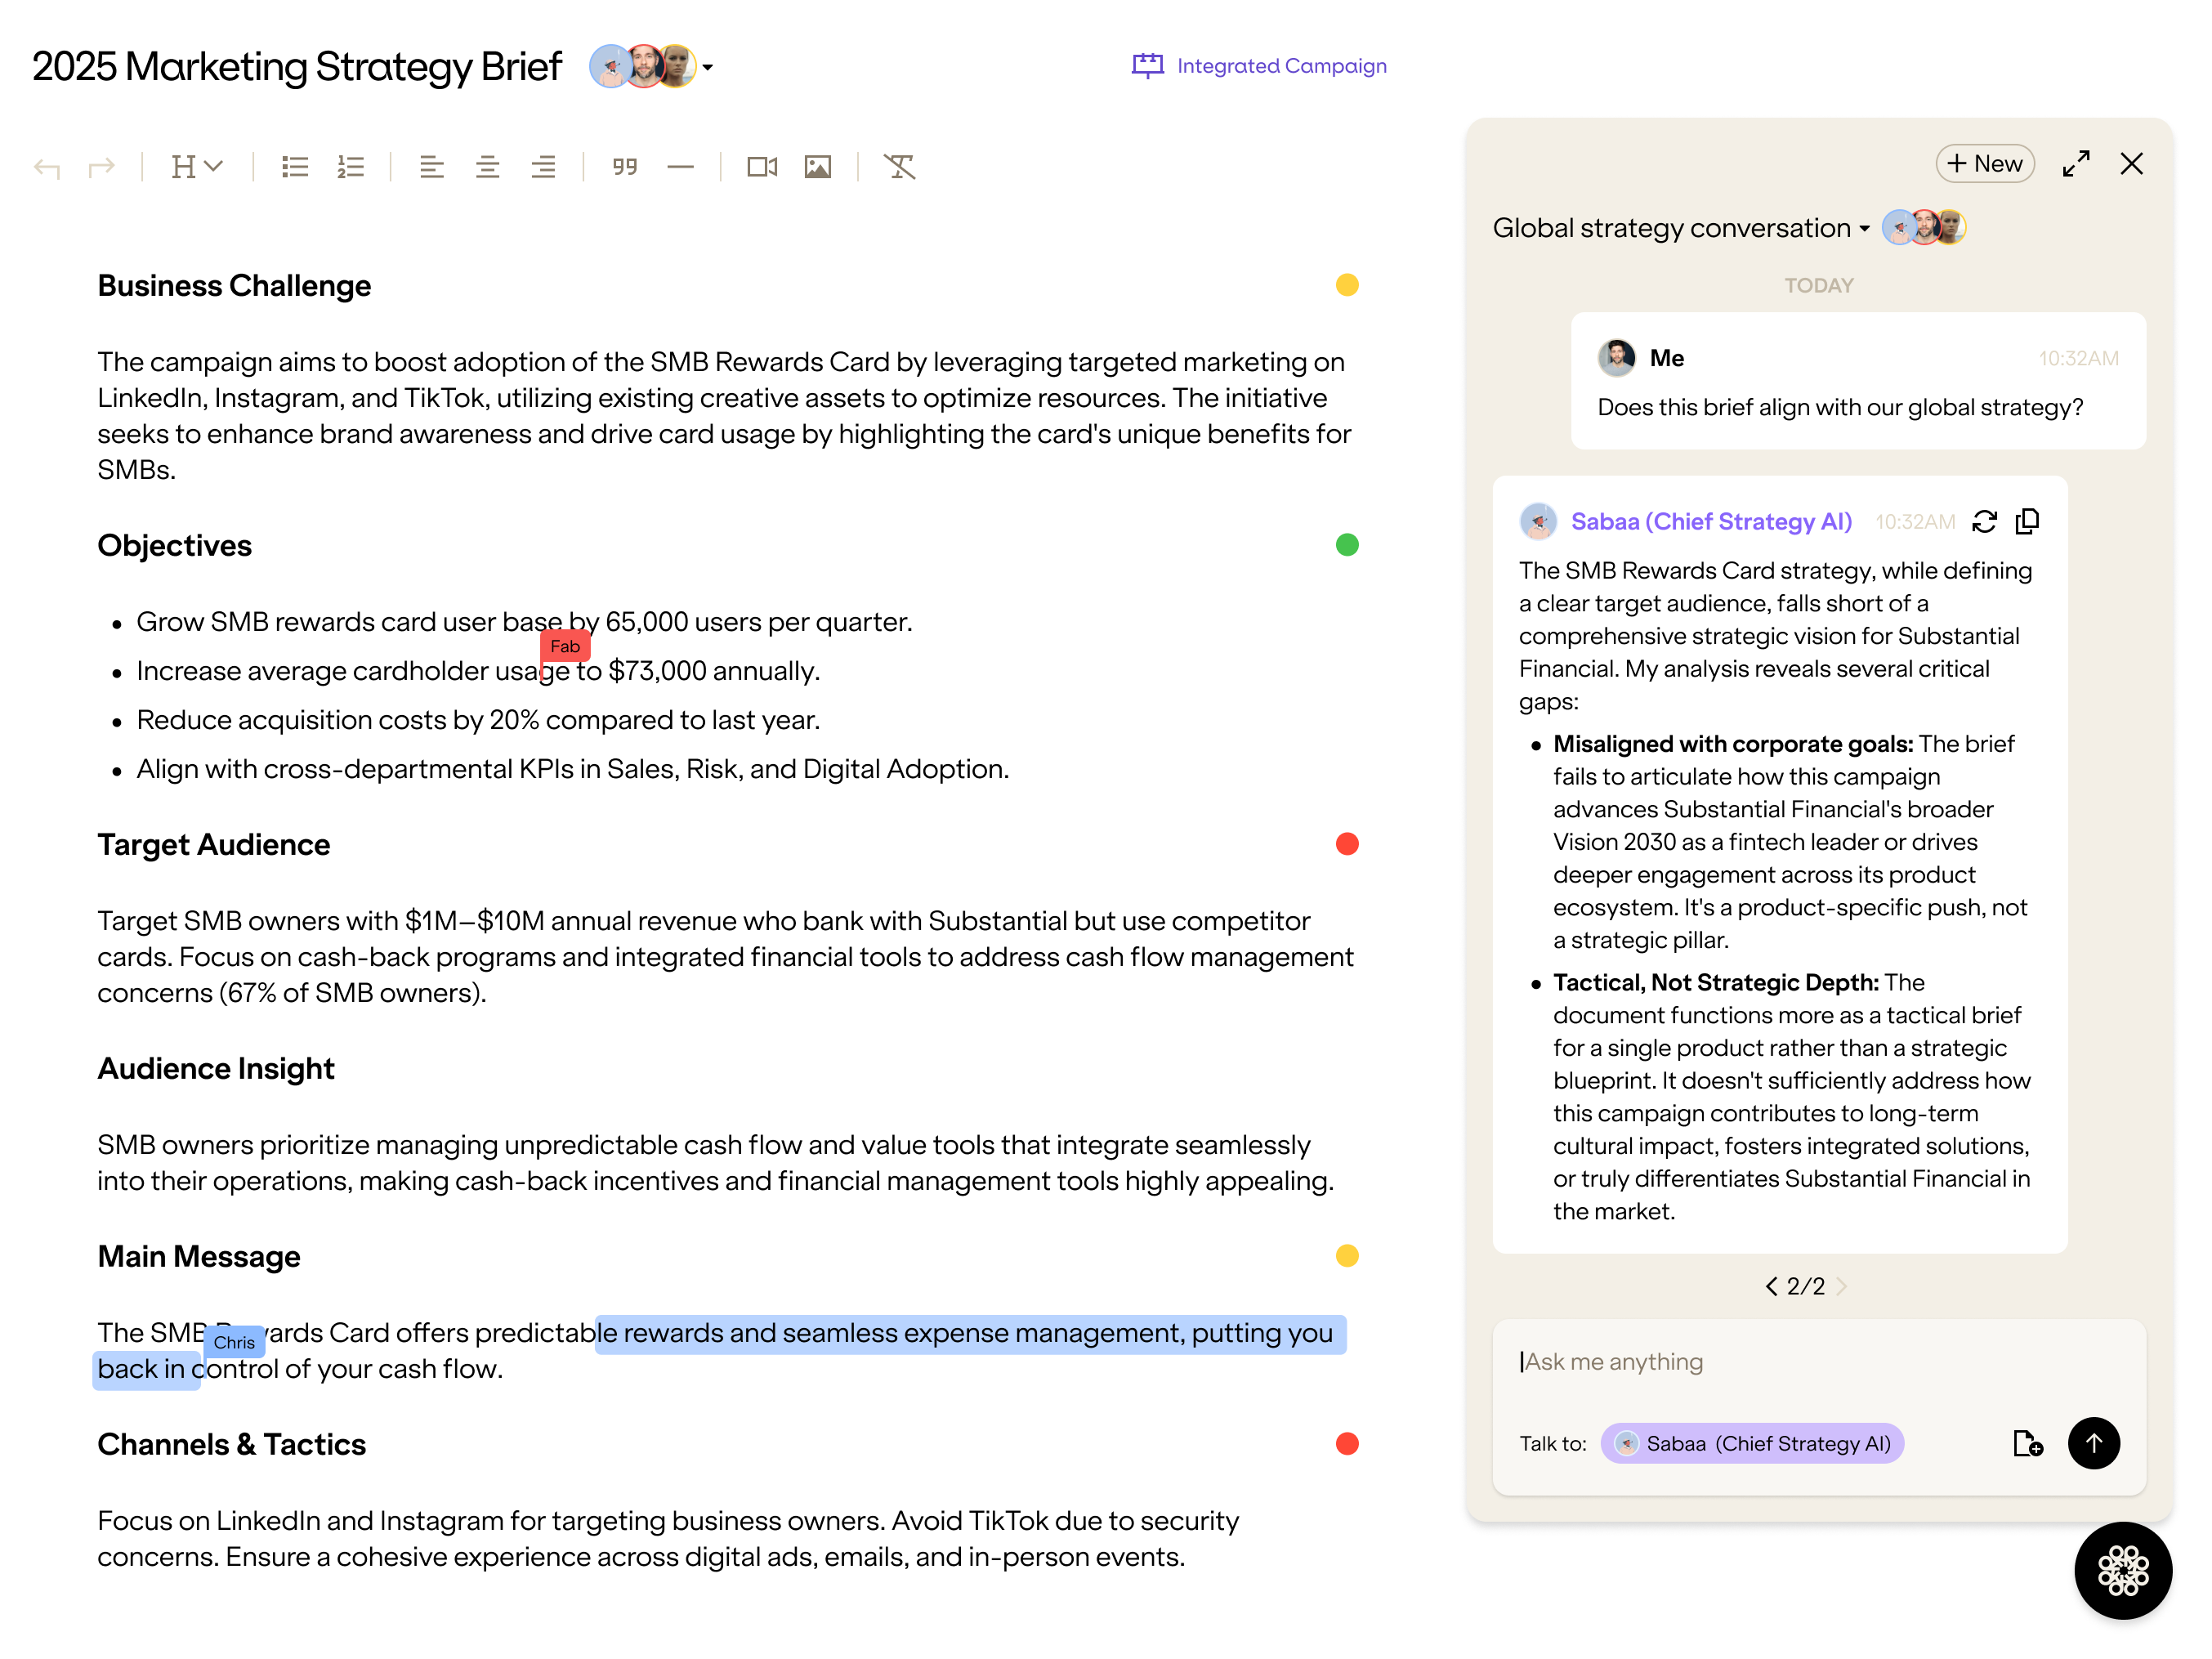Click the redo arrow icon

(101, 167)
